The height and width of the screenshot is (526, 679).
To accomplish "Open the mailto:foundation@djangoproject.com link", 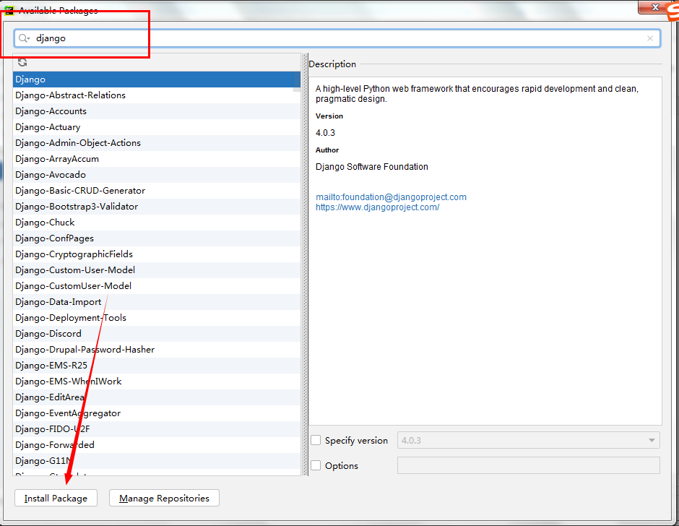I will pyautogui.click(x=391, y=197).
